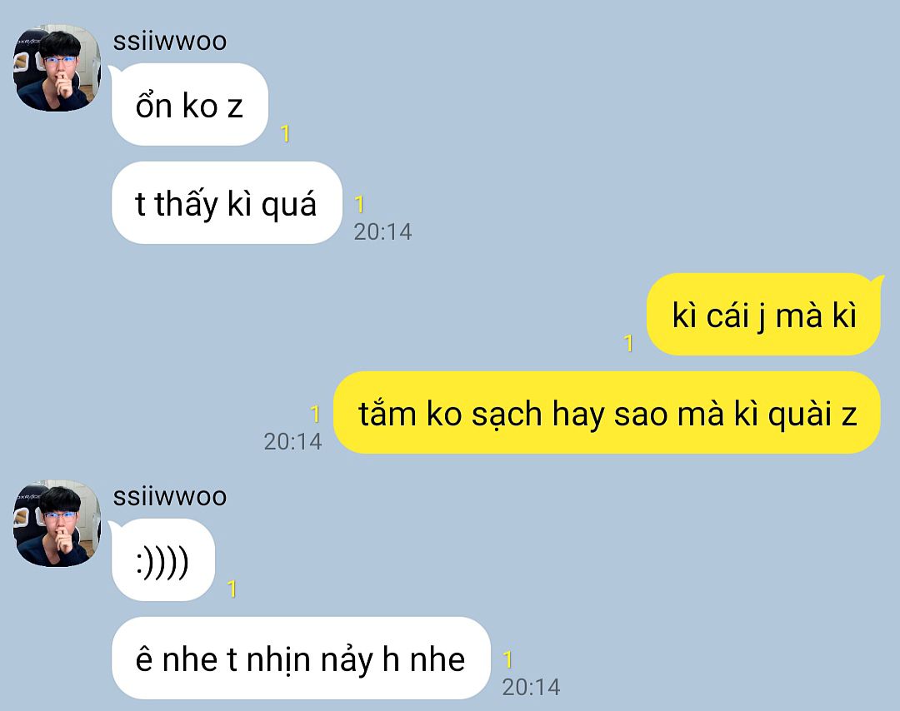Click the unread count beside "t thấy kì quá"

pos(359,203)
